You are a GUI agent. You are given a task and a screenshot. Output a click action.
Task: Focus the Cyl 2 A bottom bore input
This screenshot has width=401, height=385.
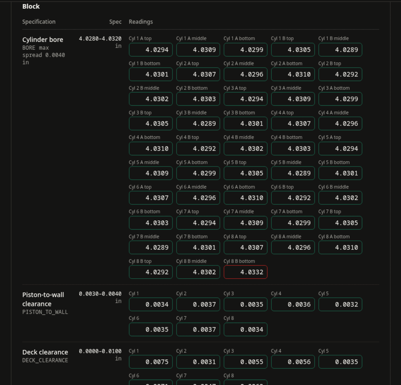tap(293, 74)
